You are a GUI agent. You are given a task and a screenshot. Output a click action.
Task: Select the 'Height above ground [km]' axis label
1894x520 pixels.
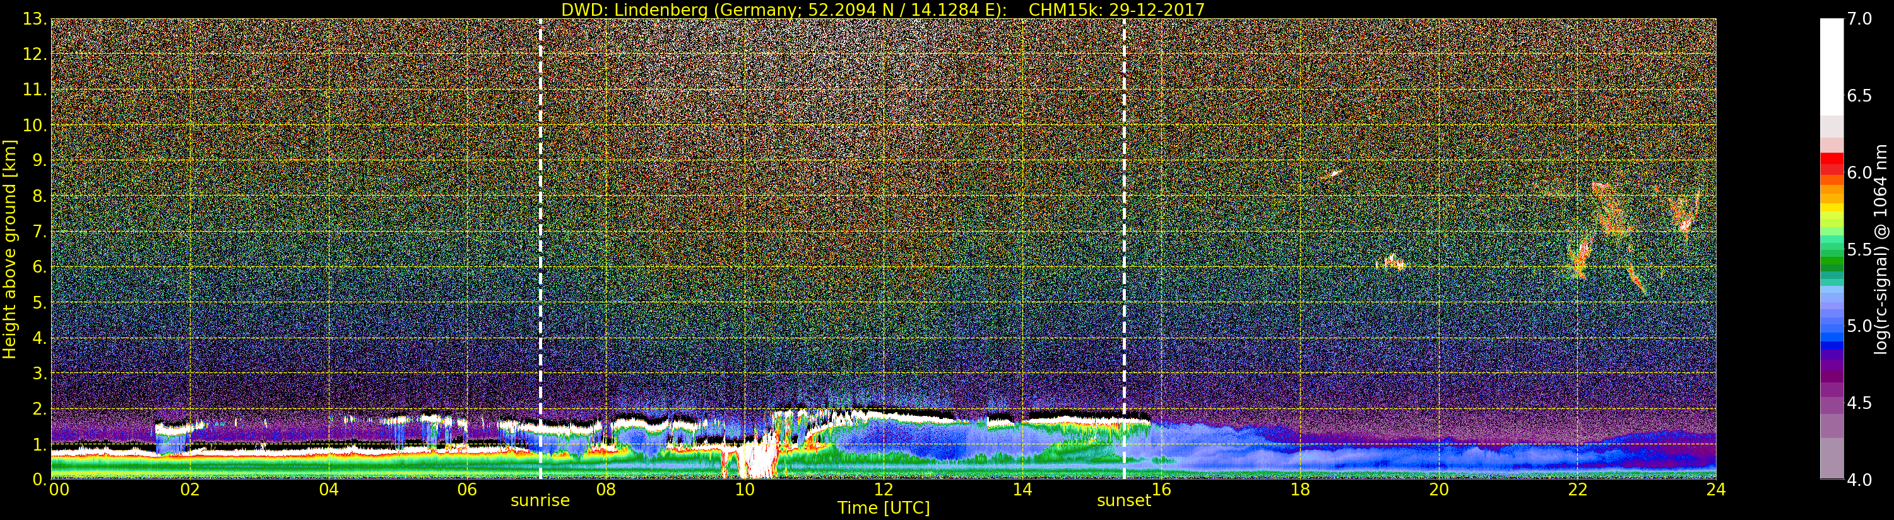[9, 249]
